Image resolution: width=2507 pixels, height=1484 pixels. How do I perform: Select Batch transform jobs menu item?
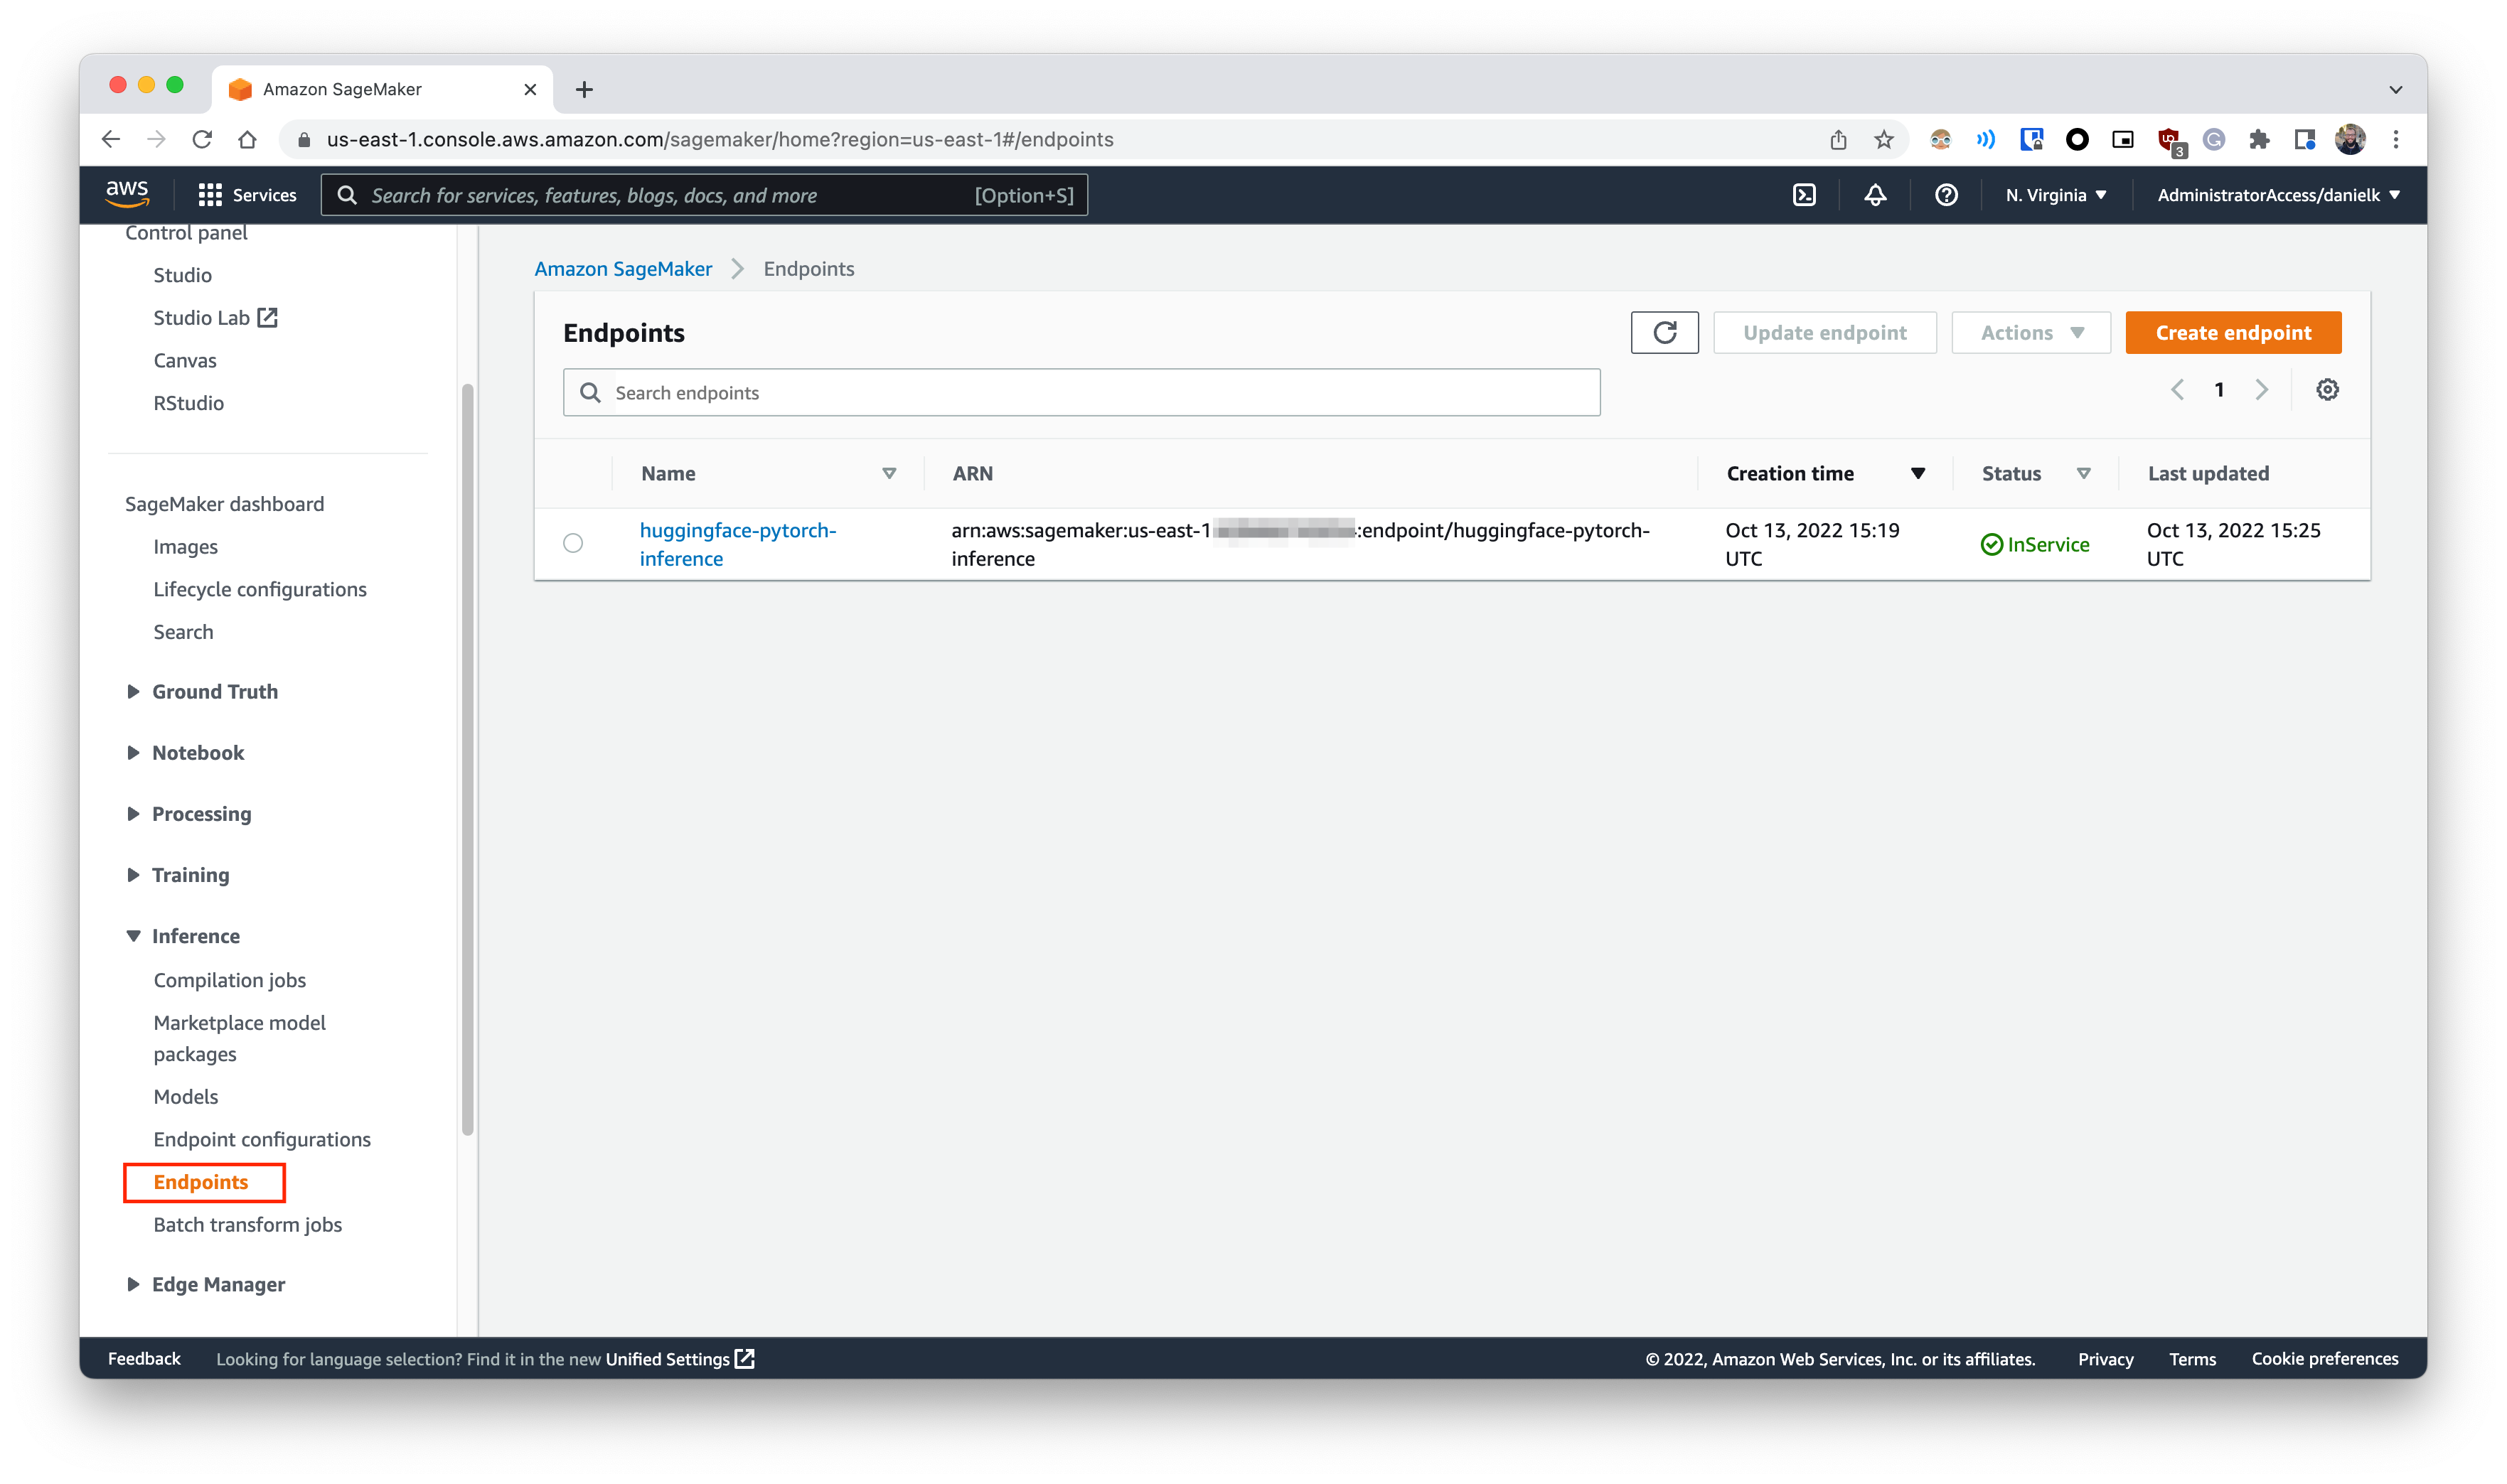247,1224
